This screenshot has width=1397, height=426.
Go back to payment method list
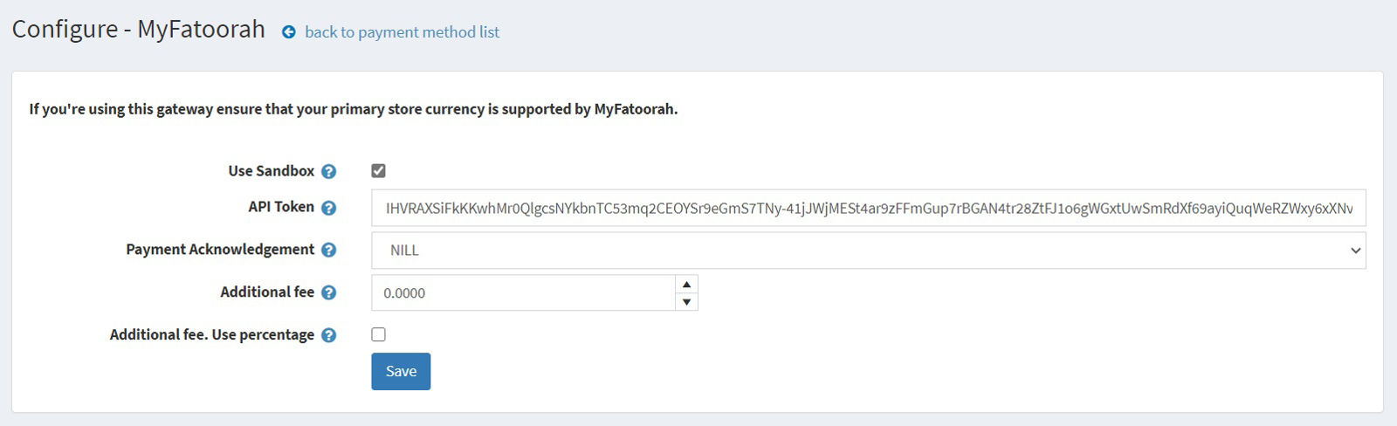pyautogui.click(x=402, y=32)
